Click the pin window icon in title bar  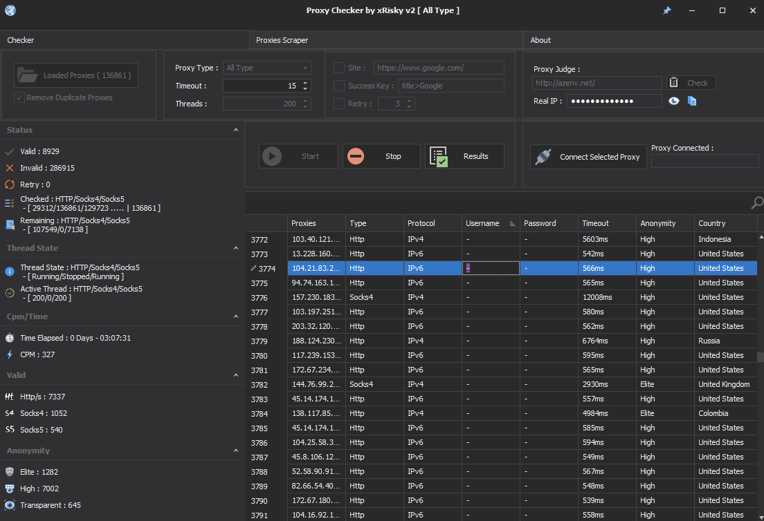[x=667, y=10]
